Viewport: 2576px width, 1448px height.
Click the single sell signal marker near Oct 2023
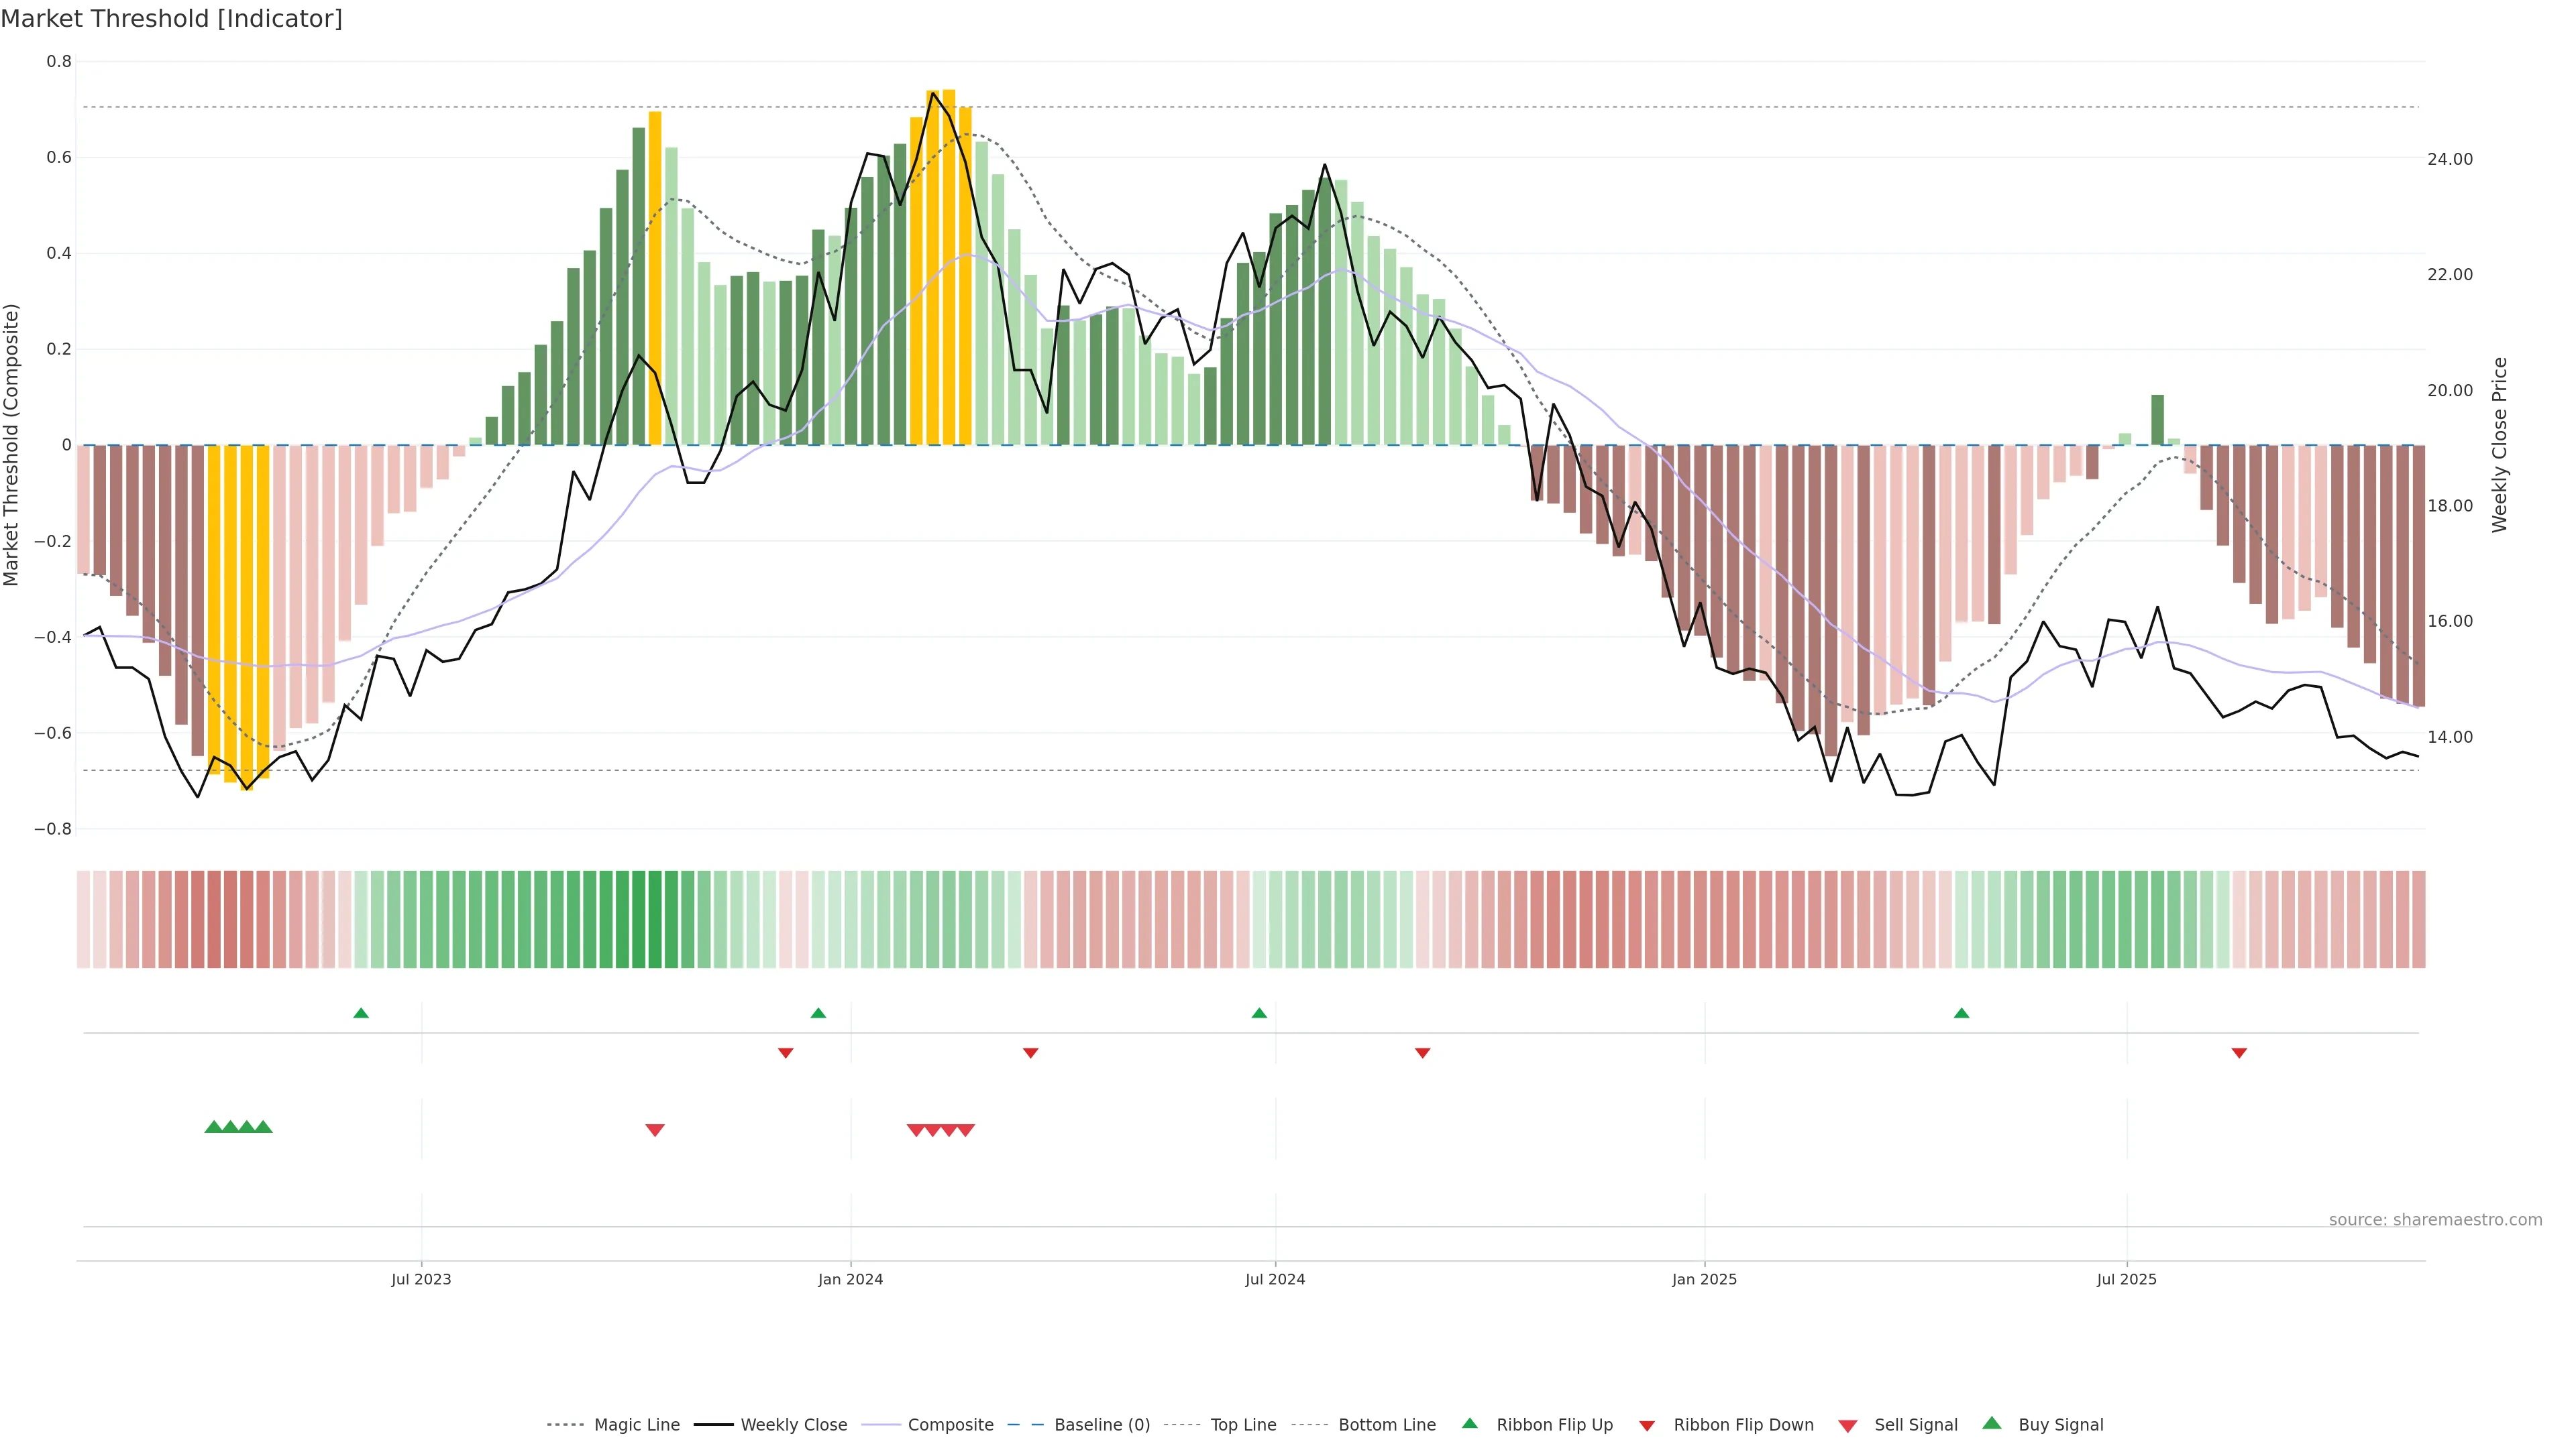click(x=655, y=1130)
